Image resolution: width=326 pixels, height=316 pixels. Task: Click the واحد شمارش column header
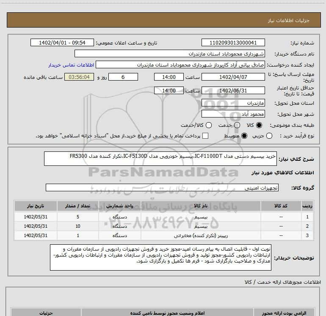(x=120, y=206)
